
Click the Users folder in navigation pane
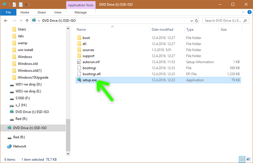(x=22, y=29)
